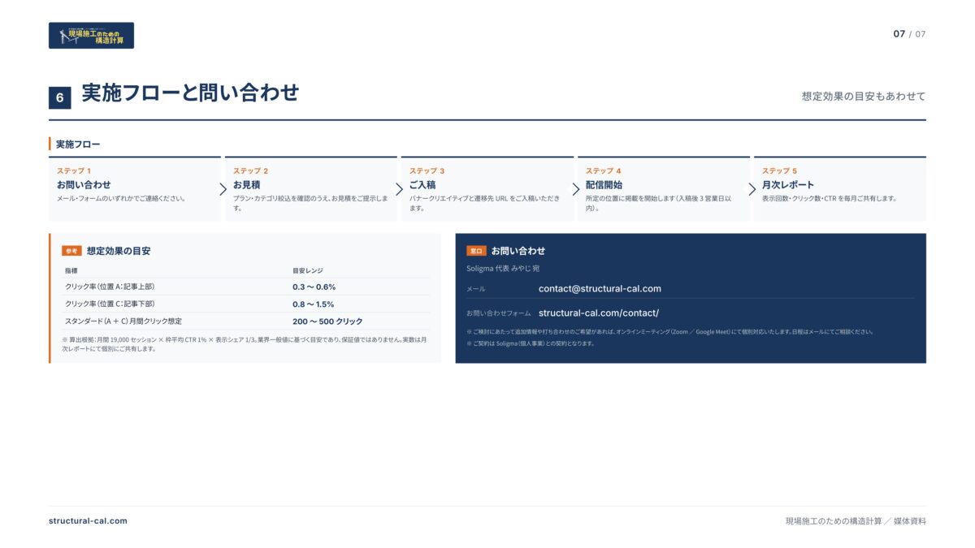Click the site logo in the header
The width and height of the screenshot is (975, 548).
pyautogui.click(x=91, y=35)
